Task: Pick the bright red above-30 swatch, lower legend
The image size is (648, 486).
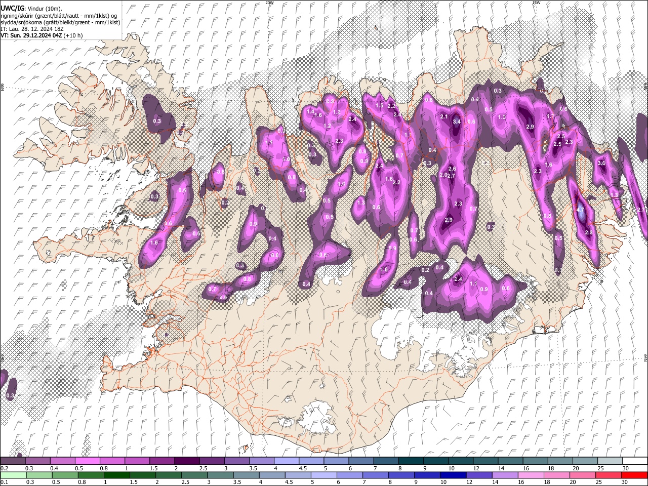Action: coord(634,475)
